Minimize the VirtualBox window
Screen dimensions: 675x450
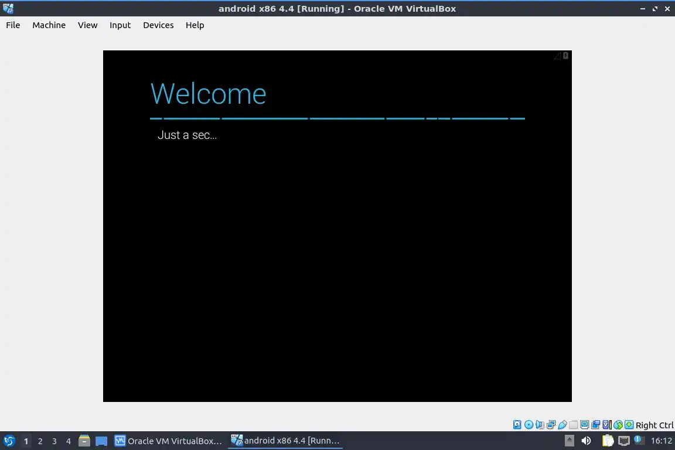(642, 9)
